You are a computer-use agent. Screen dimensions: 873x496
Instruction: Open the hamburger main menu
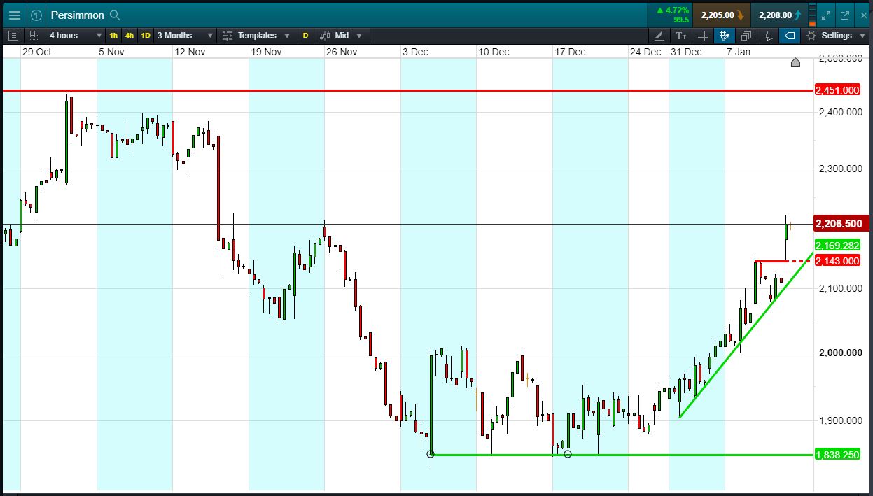(x=14, y=15)
